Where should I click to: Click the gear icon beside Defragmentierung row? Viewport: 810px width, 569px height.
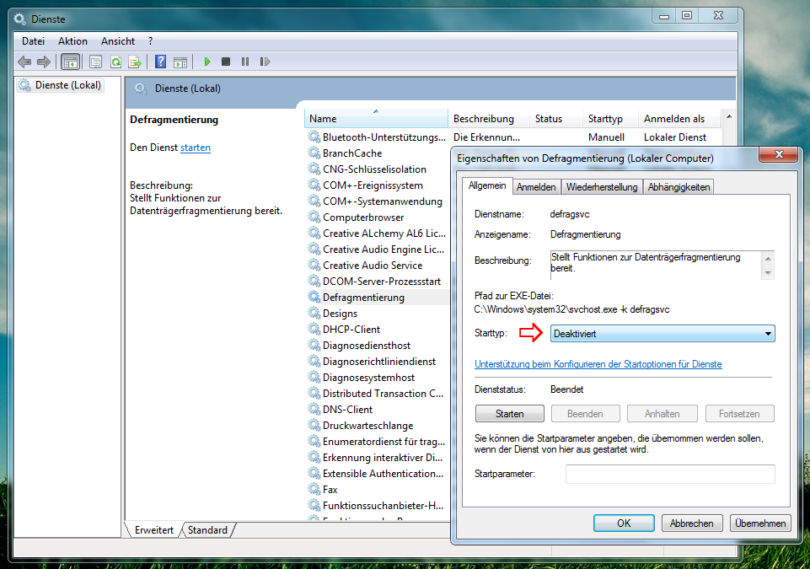(314, 297)
